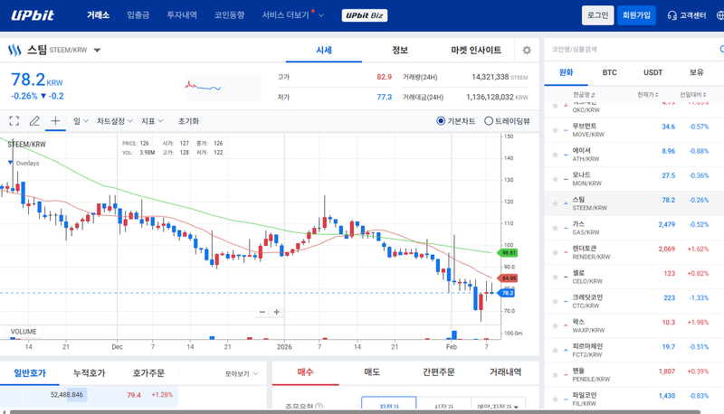
Task: Open chart settings gear icon
Action: click(527, 50)
